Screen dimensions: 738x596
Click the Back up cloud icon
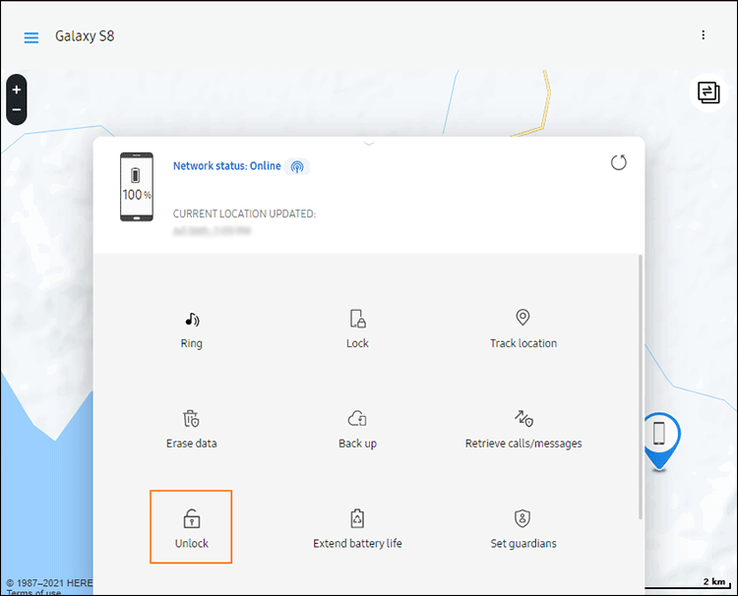[x=357, y=418]
